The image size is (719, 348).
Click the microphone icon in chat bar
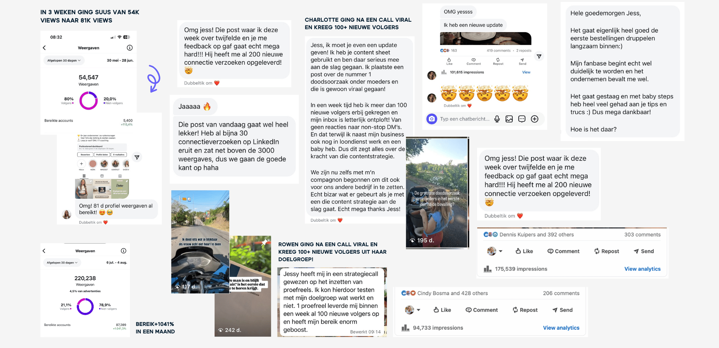click(497, 119)
